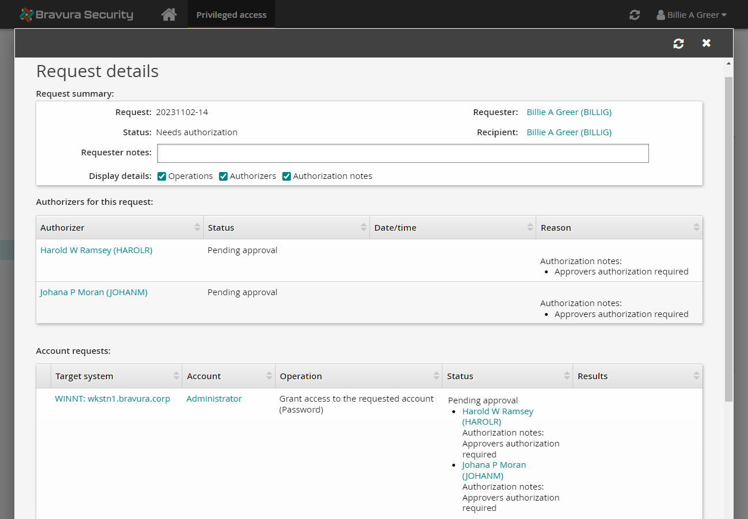Screen dimensions: 748x519
Task: Click the user avatar icon beside Billie A Greer
Action: [x=661, y=15]
